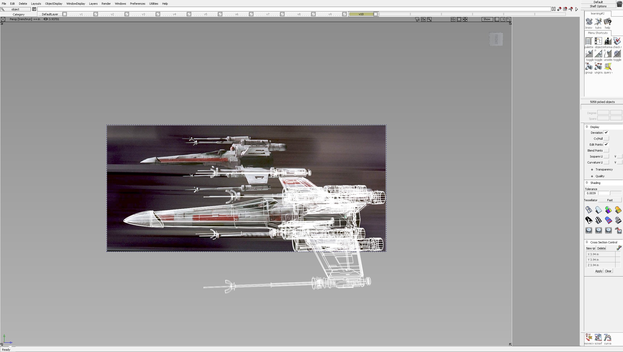The image size is (623, 352).
Task: Open the information window shortcut icon
Action: tap(607, 41)
